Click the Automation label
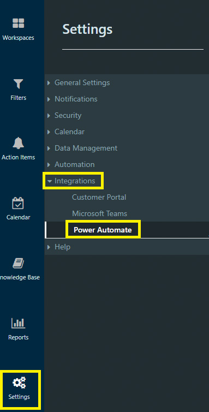The width and height of the screenshot is (209, 412). point(75,164)
